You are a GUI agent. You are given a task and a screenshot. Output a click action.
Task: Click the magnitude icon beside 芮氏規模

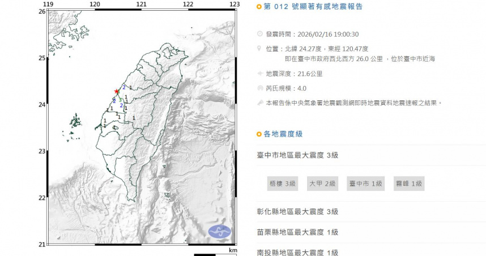coord(259,88)
